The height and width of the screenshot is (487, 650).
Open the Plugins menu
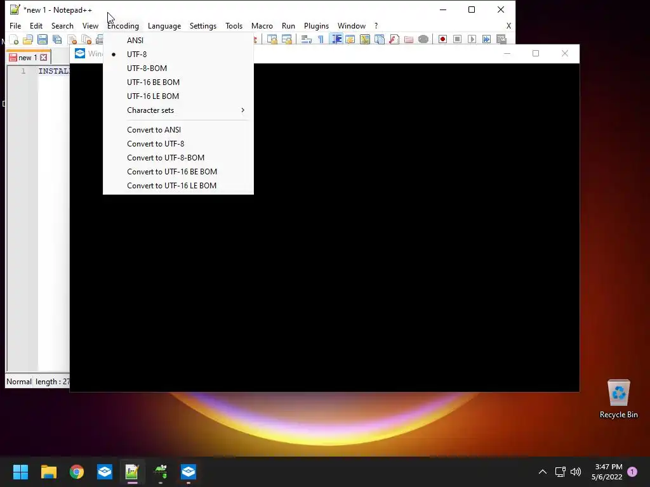click(316, 25)
